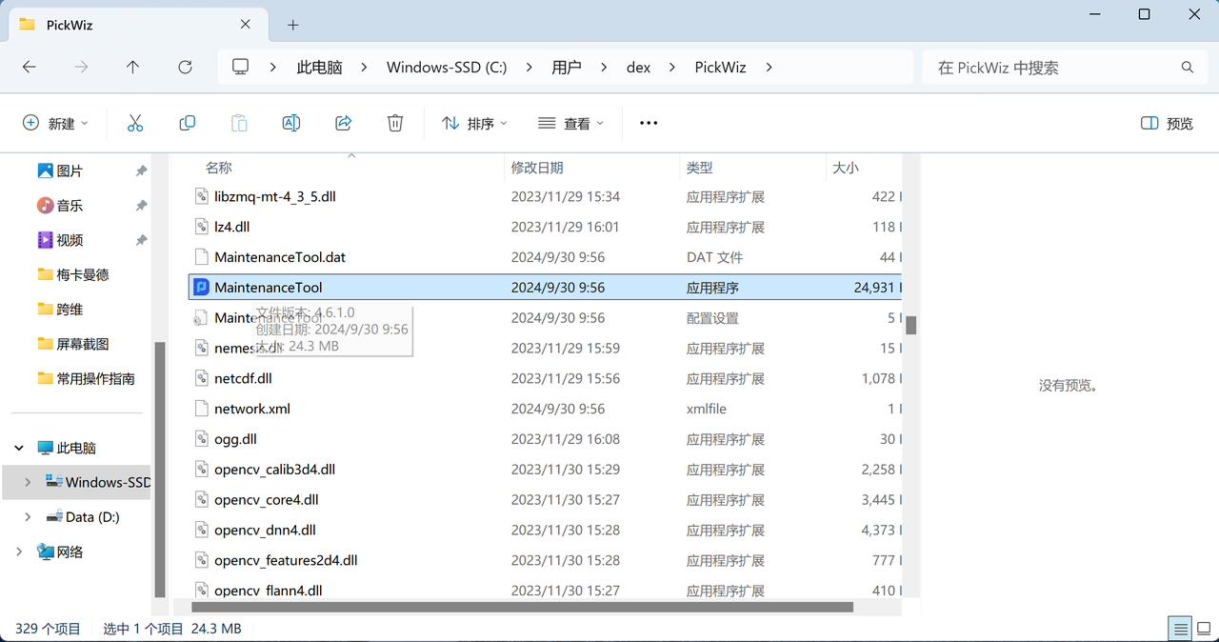The width and height of the screenshot is (1219, 642).
Task: Toggle the 预览 preview pane button
Action: click(1167, 123)
